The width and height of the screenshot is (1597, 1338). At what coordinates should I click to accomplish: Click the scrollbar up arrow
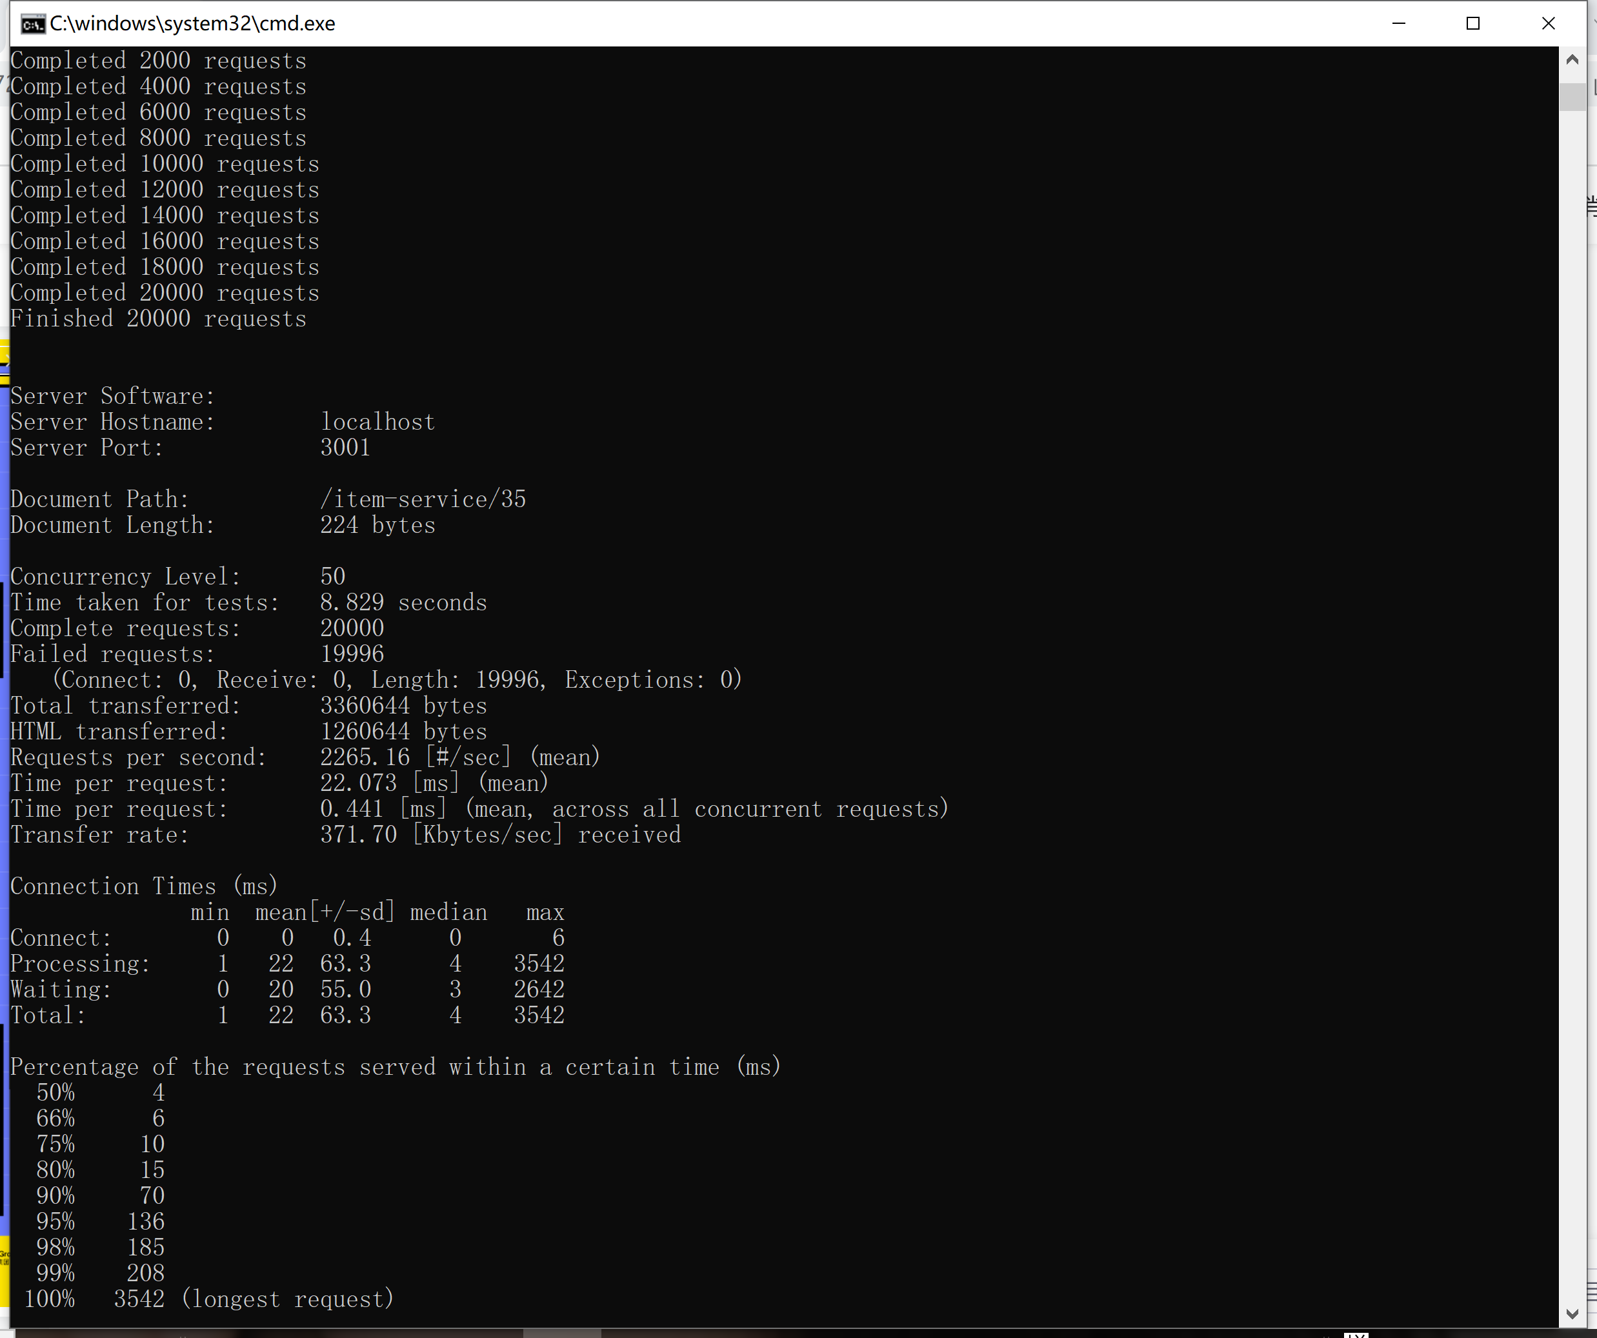[x=1572, y=59]
